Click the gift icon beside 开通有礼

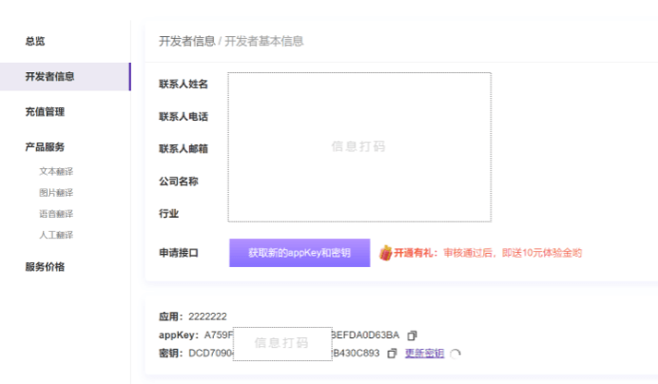385,253
